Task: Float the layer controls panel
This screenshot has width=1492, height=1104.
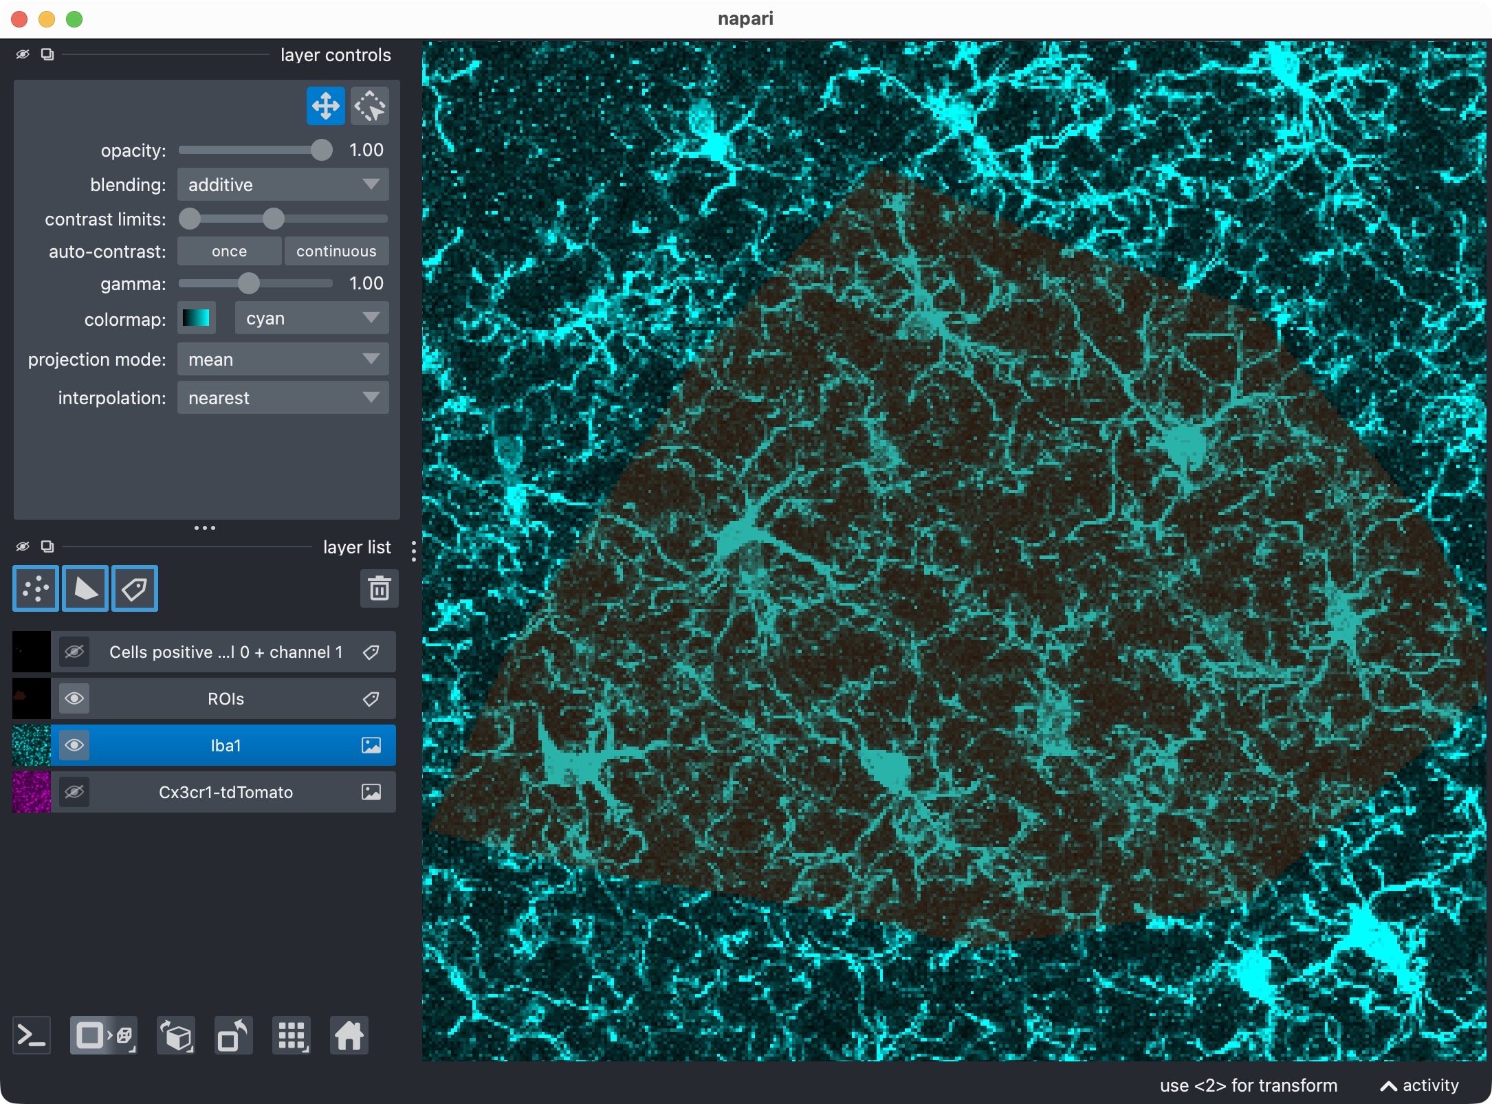Action: click(x=47, y=54)
